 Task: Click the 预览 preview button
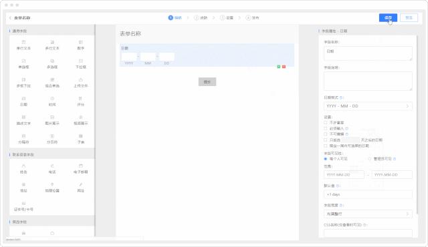click(x=409, y=18)
